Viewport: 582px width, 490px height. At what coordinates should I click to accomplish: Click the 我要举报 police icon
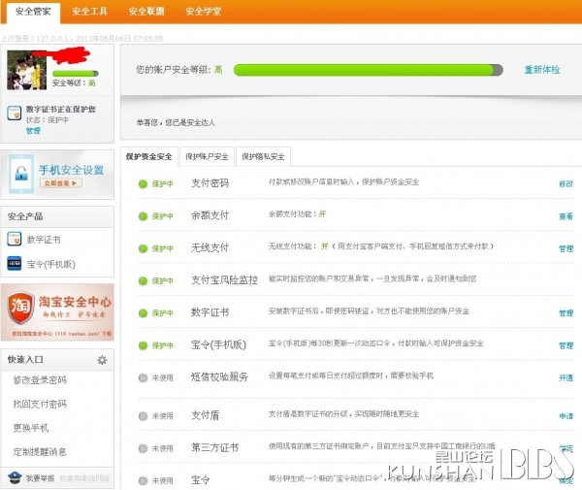tap(14, 477)
